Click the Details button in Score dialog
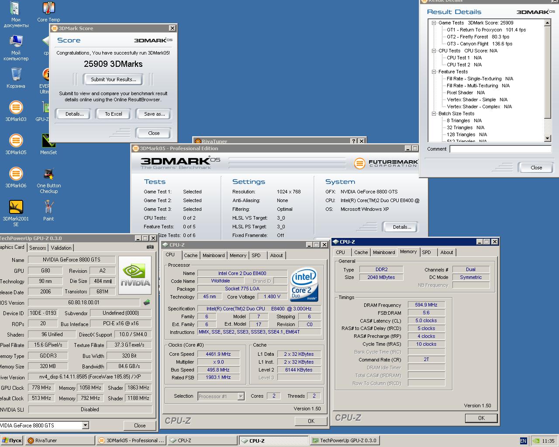559x447 pixels. pyautogui.click(x=74, y=114)
